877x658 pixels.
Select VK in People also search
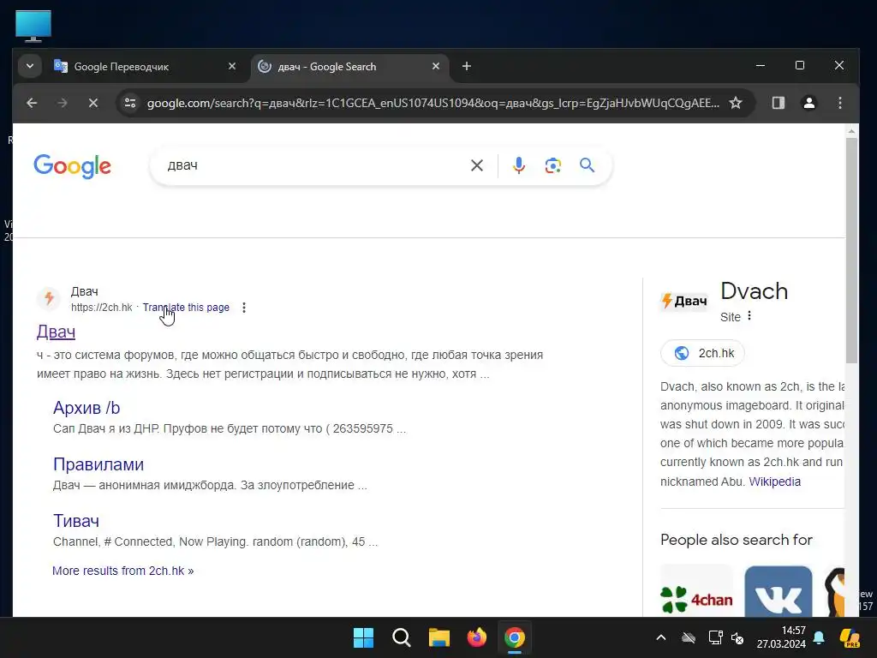point(778,591)
